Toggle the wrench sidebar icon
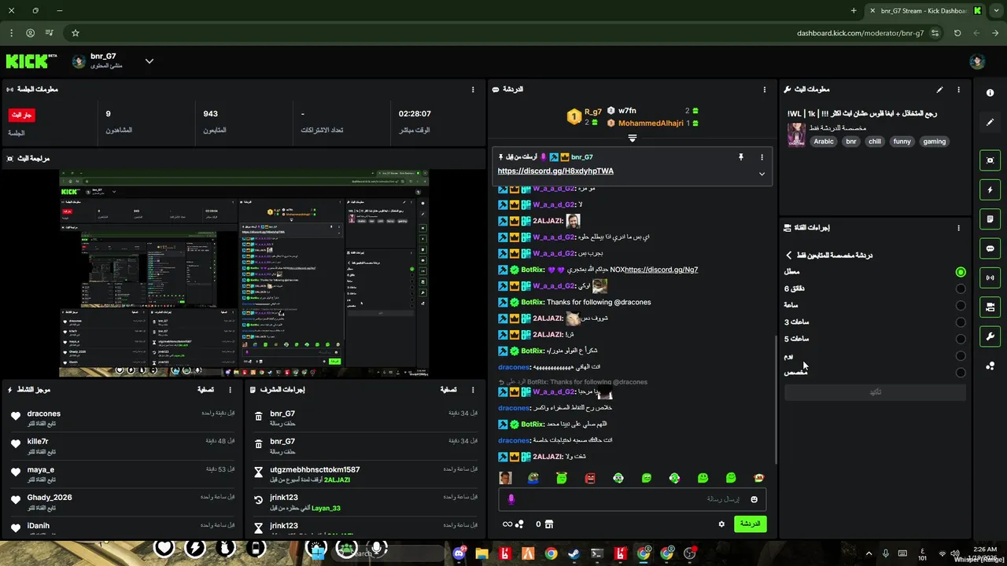Image resolution: width=1007 pixels, height=566 pixels. (990, 336)
